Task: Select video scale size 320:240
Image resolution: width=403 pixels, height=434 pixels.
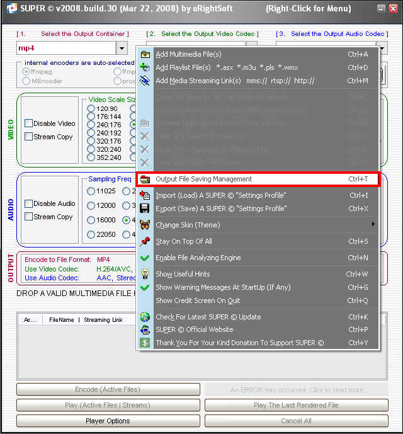Action: pos(91,149)
